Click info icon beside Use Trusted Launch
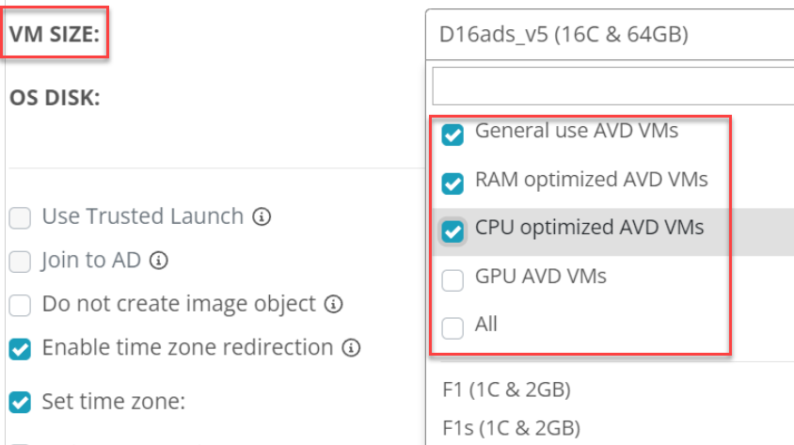The height and width of the screenshot is (445, 794). (262, 216)
